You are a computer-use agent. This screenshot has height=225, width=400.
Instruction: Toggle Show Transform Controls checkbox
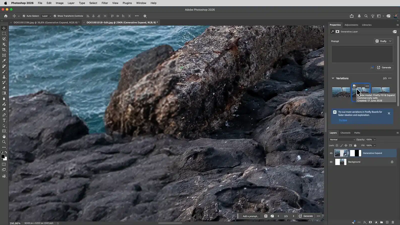(55, 16)
